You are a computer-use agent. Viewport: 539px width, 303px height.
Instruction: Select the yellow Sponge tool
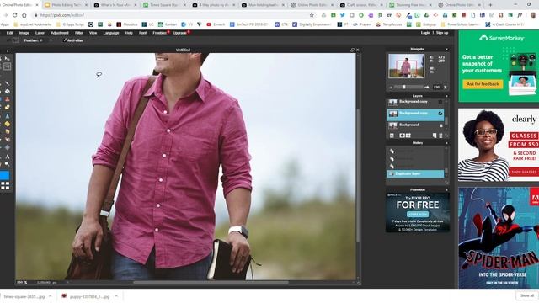point(8,124)
